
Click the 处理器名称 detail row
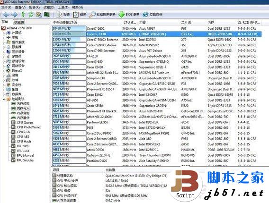click(110, 176)
